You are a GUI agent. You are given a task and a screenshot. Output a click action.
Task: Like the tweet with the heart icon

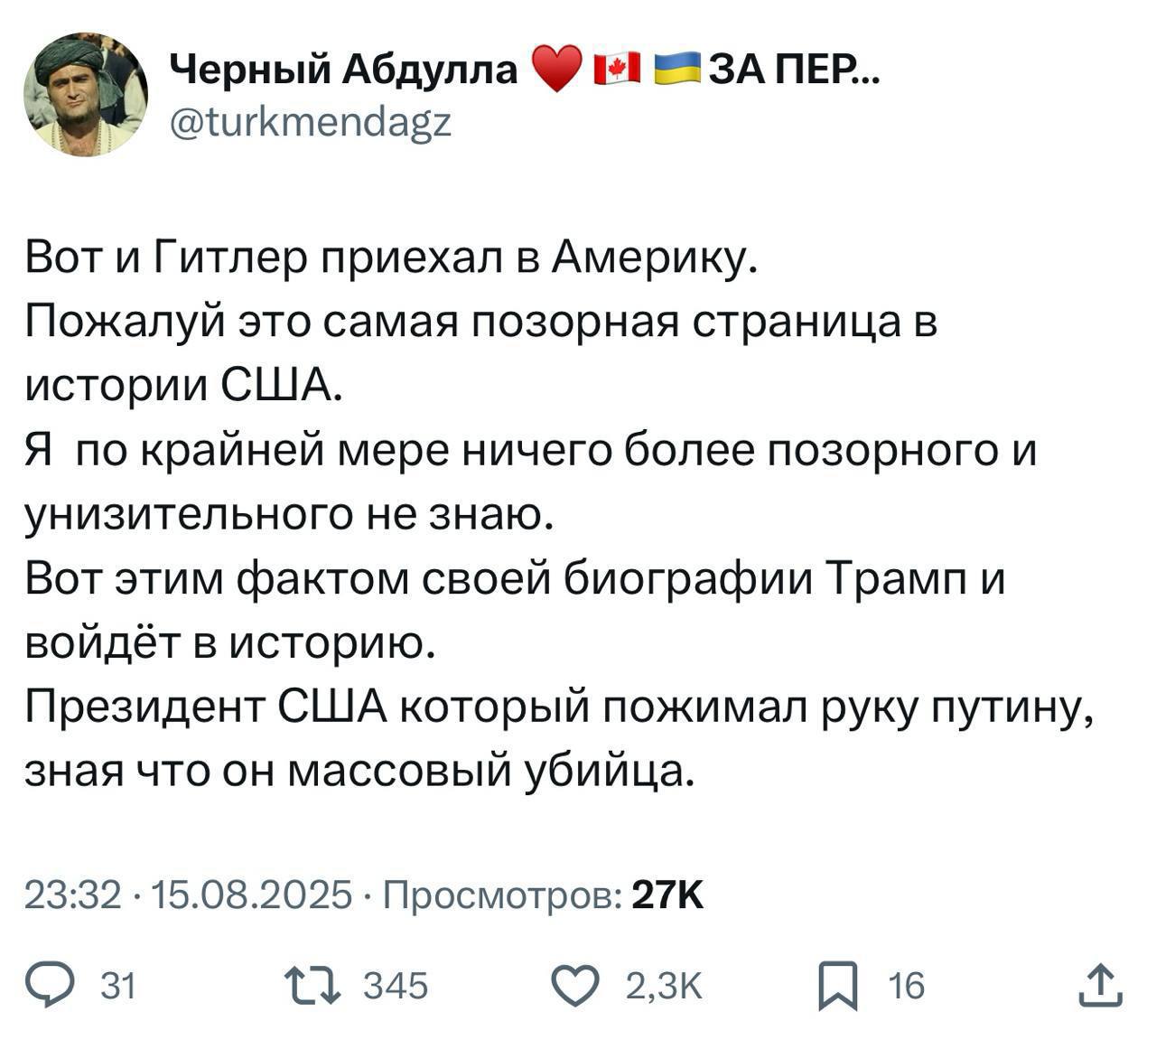pyautogui.click(x=577, y=985)
